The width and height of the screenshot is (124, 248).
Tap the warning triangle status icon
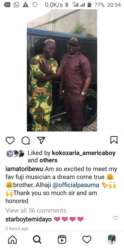pos(26,5)
